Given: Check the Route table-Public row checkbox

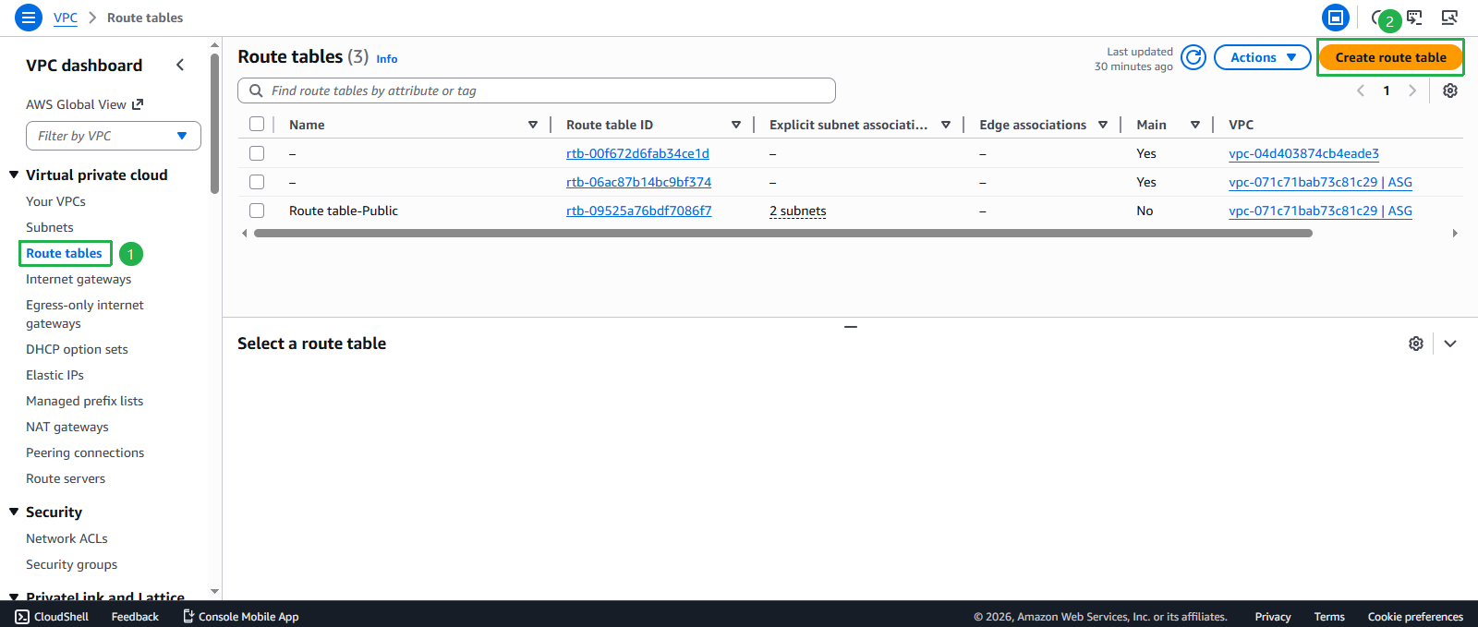Looking at the screenshot, I should click(257, 211).
